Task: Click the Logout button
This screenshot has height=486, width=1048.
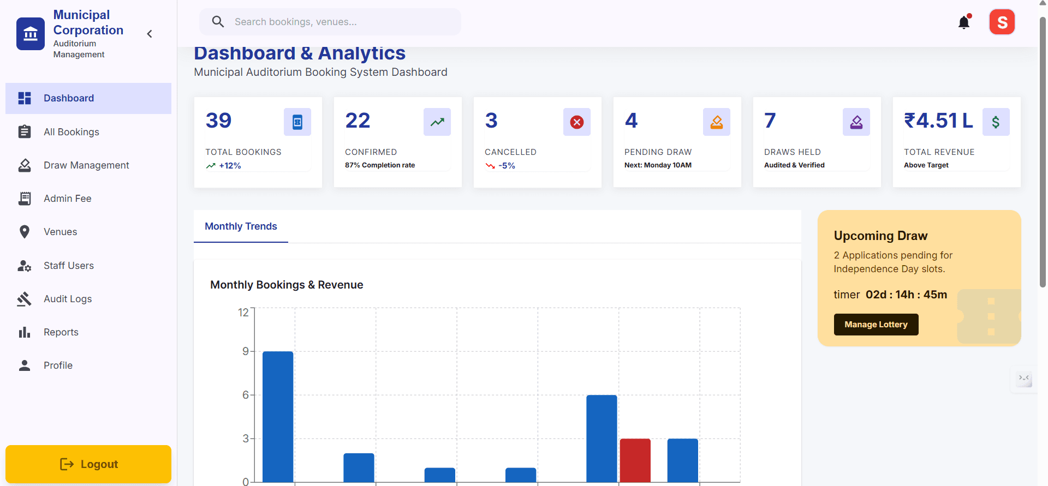Action: (88, 464)
